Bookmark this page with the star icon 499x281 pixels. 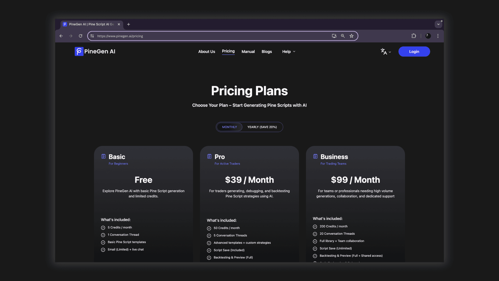[352, 36]
